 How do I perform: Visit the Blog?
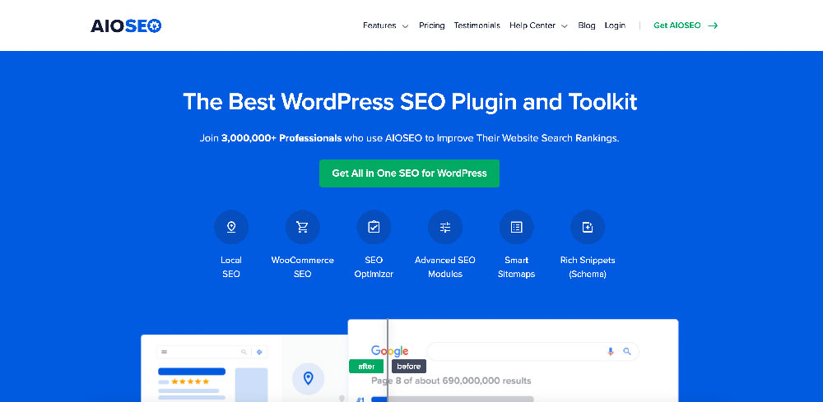coord(586,25)
